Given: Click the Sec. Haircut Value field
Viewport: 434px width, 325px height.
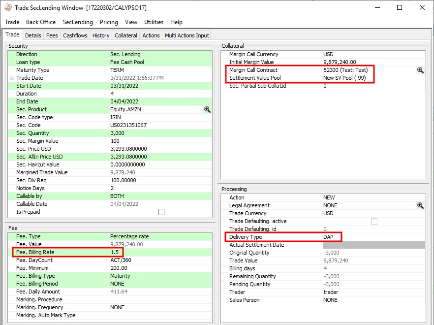Looking at the screenshot, I should click(x=127, y=164).
